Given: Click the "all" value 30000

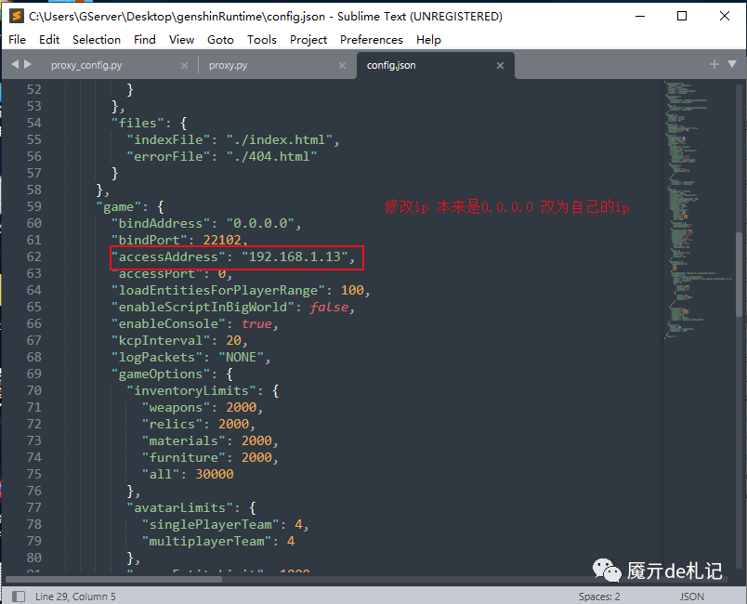Looking at the screenshot, I should 215,474.
